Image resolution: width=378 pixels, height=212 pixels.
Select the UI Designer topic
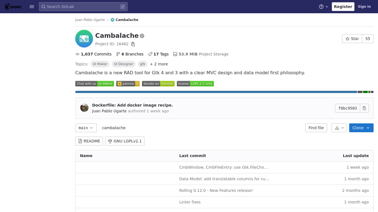124,64
